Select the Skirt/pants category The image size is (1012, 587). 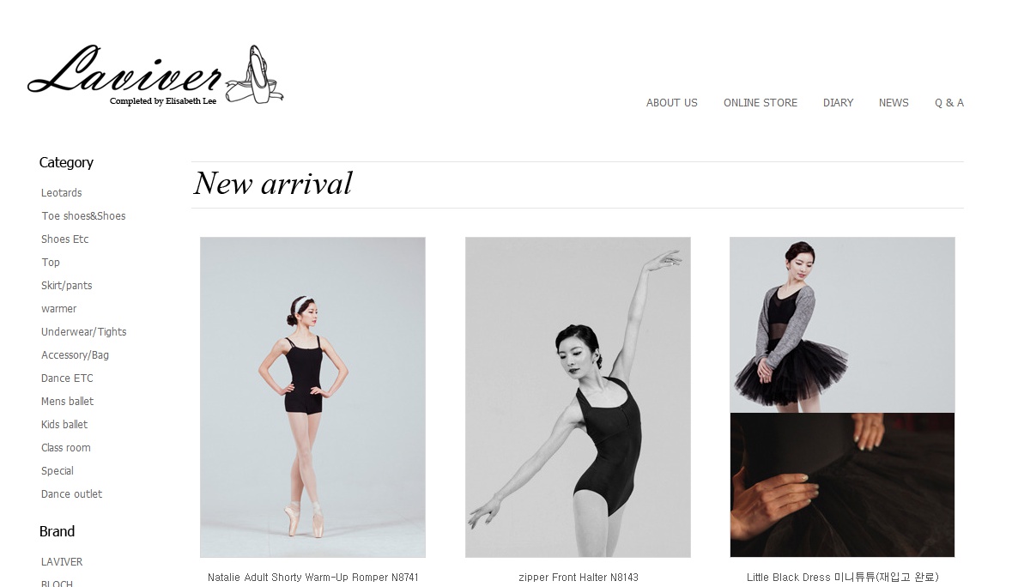[66, 285]
